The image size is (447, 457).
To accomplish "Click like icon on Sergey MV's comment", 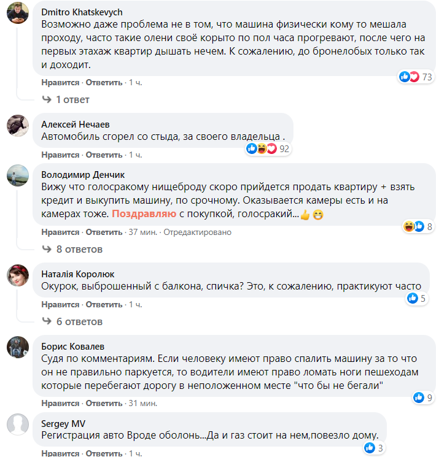I will [371, 448].
